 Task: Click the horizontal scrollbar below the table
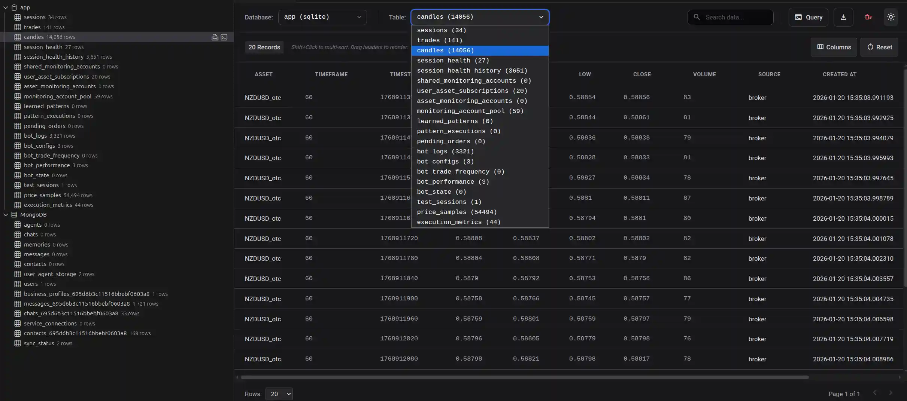(524, 377)
